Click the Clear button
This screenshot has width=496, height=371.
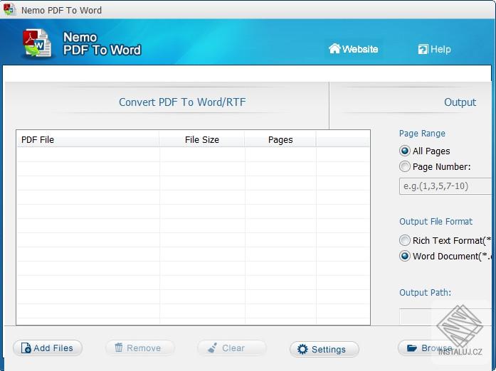click(x=231, y=348)
